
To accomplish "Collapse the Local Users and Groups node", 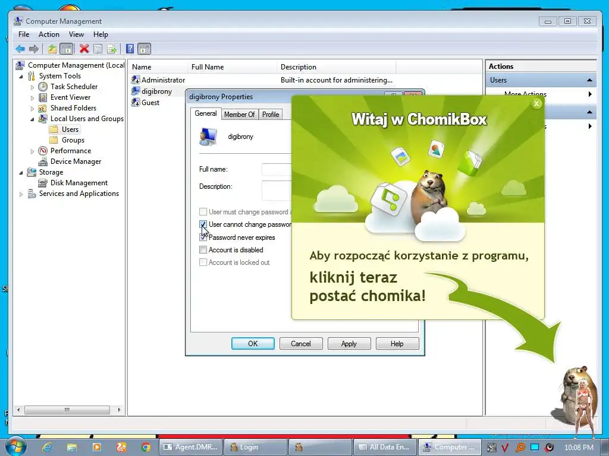I will (x=32, y=119).
